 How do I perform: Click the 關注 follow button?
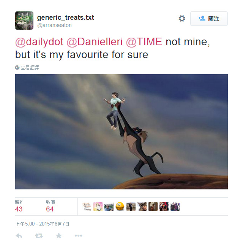[209, 19]
